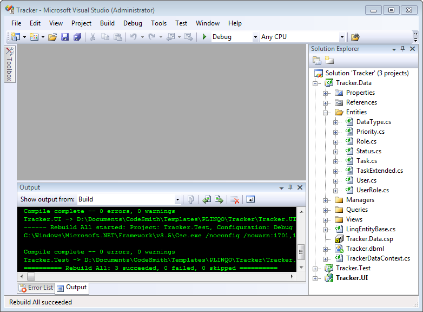This screenshot has height=312, width=423.
Task: Click the Save toolbar icon
Action: [x=65, y=37]
